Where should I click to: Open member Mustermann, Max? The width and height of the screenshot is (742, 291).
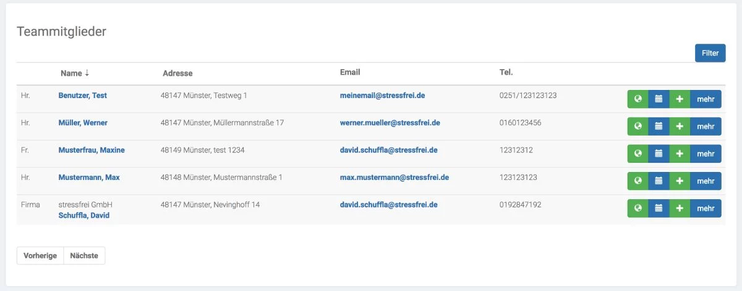pyautogui.click(x=89, y=177)
